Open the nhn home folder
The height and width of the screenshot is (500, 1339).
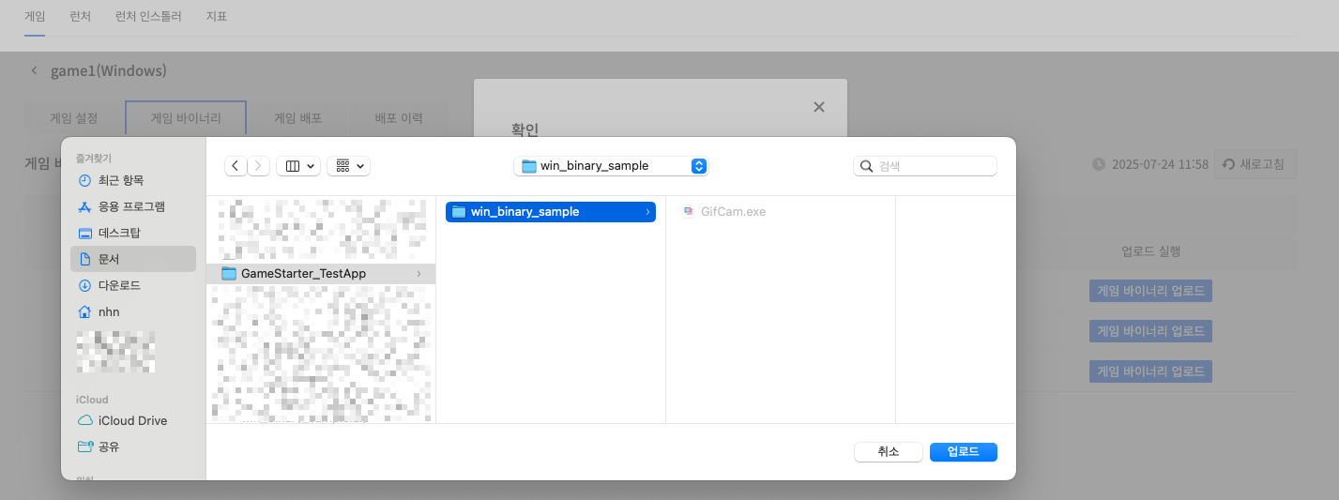109,311
